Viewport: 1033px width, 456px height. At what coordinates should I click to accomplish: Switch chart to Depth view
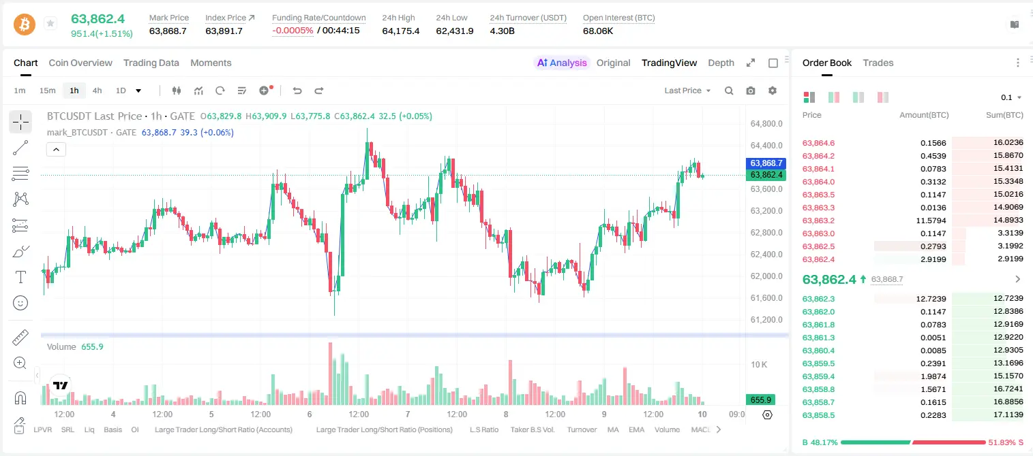pyautogui.click(x=721, y=63)
